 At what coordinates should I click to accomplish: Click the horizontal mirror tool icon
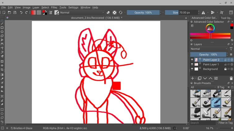pyautogui.click(x=203, y=13)
